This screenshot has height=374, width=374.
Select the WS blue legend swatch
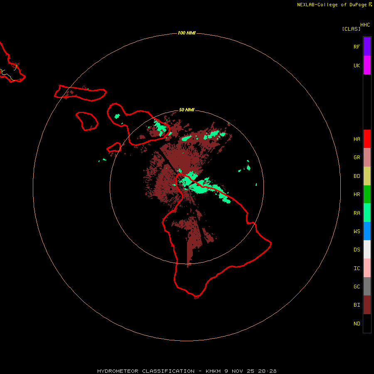367,231
